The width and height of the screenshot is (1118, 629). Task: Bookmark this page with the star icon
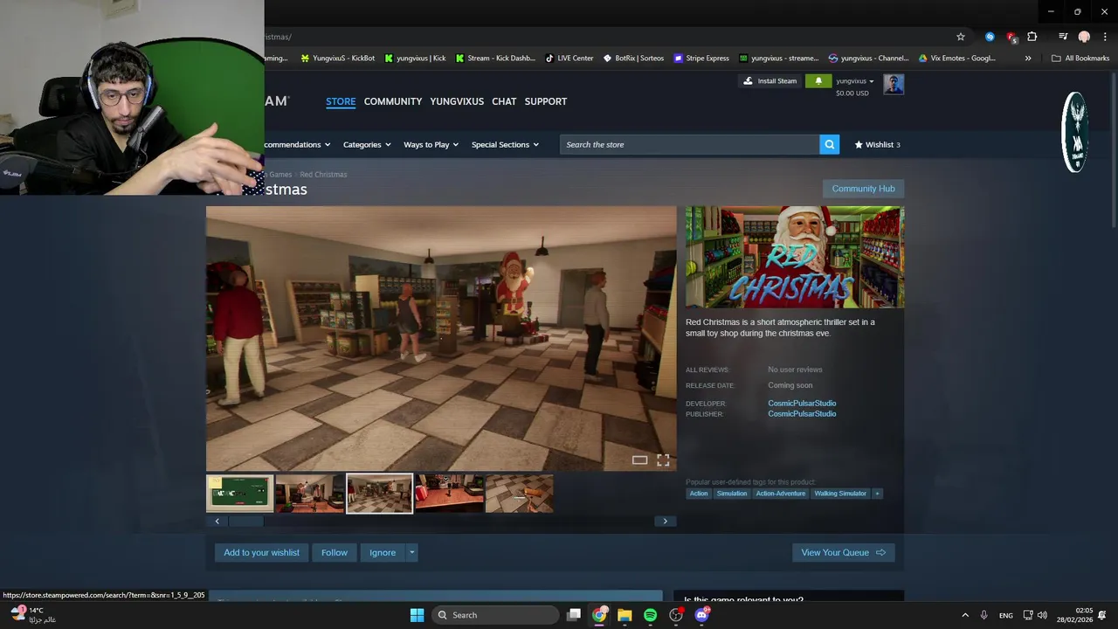tap(961, 37)
